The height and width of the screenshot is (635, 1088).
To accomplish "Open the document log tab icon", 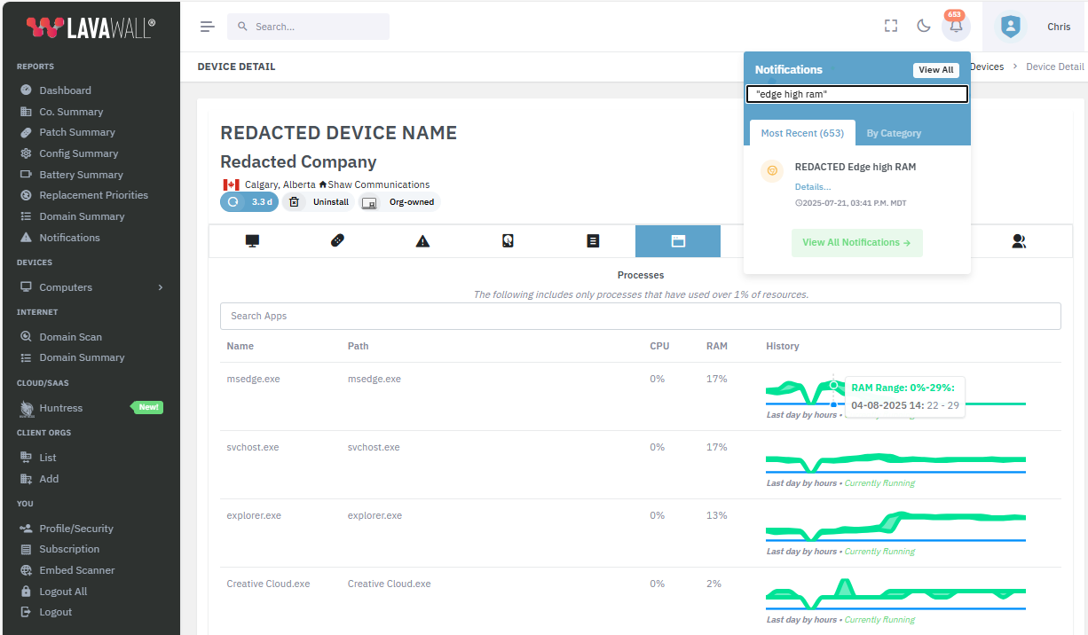I will pos(593,240).
